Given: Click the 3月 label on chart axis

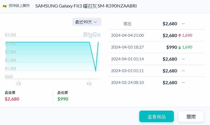Looking at the screenshot, I should (x=18, y=84).
